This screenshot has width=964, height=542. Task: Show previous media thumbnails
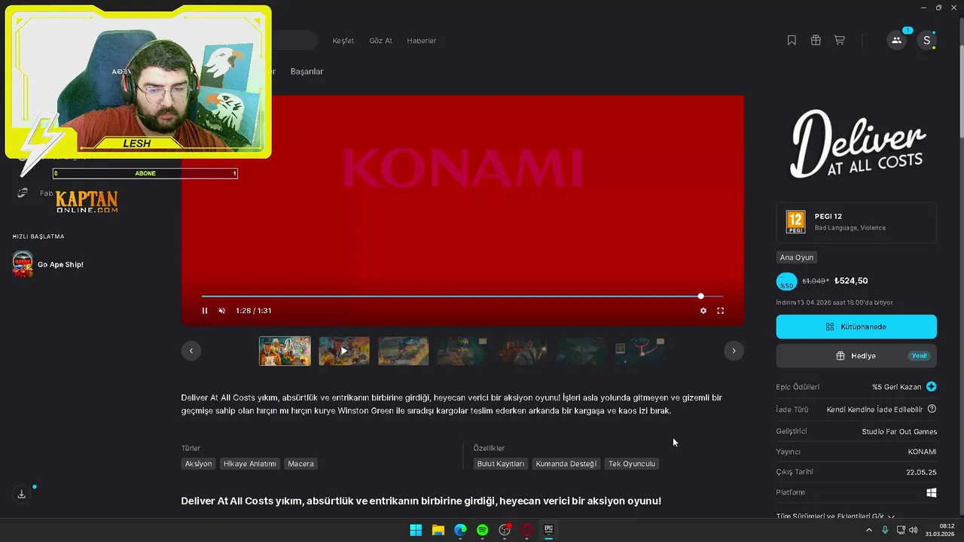[191, 351]
